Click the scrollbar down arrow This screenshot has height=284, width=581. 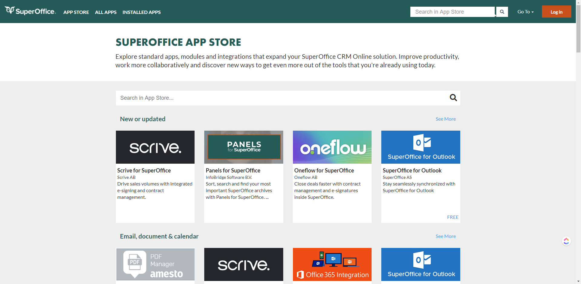pos(578,281)
